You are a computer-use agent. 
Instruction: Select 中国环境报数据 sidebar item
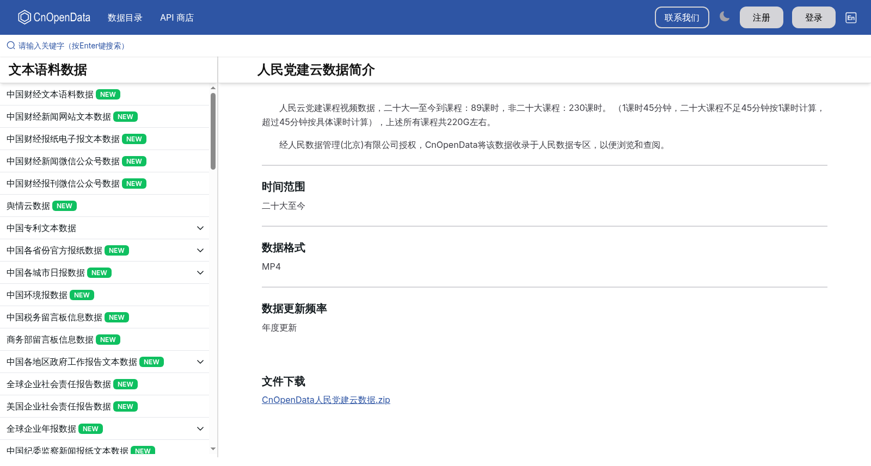coord(105,295)
